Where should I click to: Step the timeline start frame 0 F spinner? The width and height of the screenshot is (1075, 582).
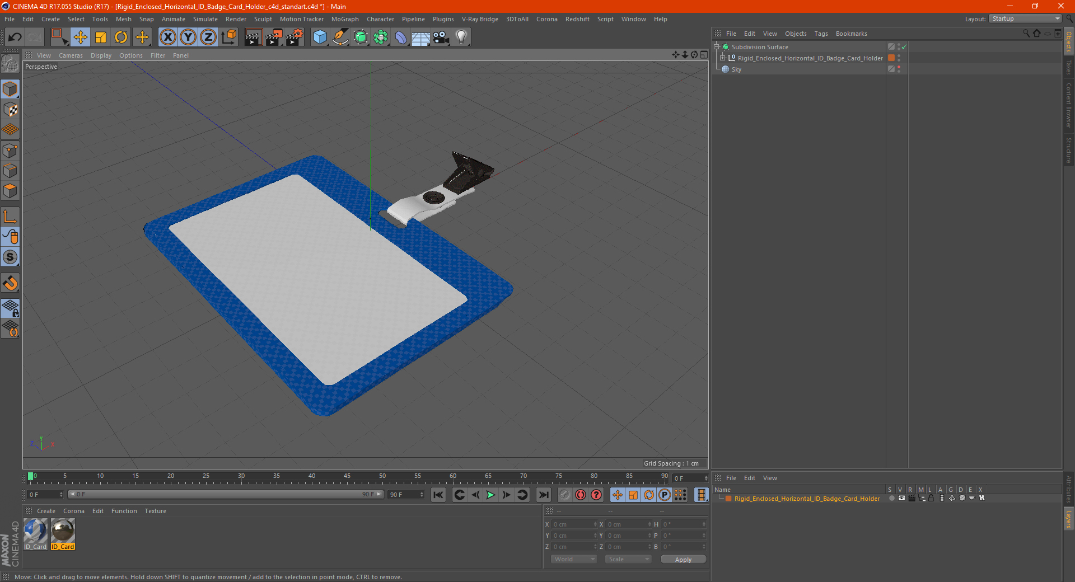(61, 495)
